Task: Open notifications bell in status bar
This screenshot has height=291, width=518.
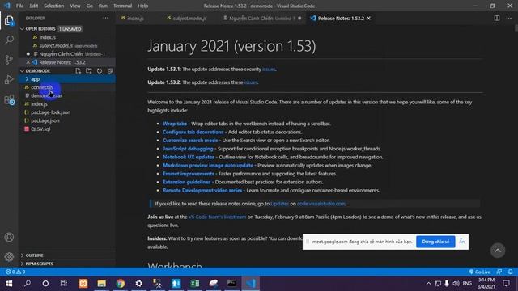Action: click(510, 272)
